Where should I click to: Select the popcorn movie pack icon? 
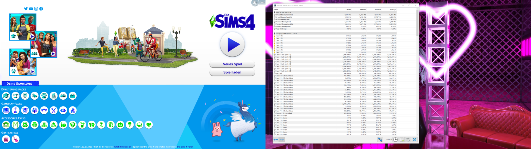click(x=111, y=125)
